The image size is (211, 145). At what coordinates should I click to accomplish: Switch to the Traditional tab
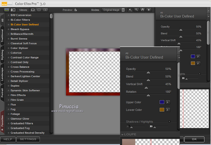pyautogui.click(x=2, y=36)
